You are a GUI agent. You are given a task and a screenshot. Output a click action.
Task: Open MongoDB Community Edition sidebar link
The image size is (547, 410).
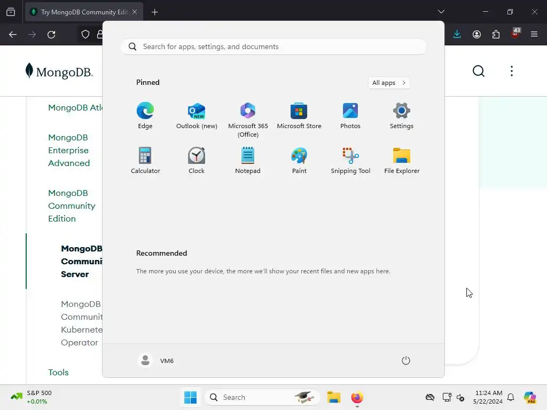[72, 206]
